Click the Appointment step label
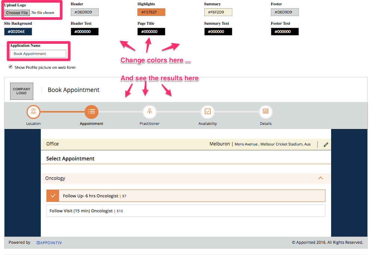Viewport: 373px width, 255px height. click(91, 124)
